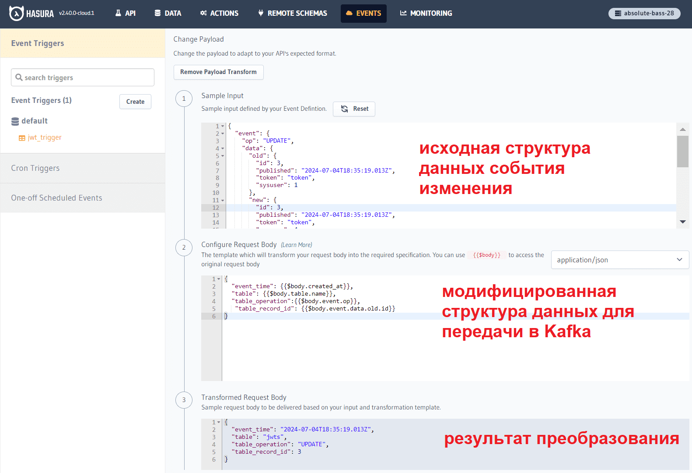This screenshot has width=692, height=473.
Task: Collapse the "event" fold arrow on line 2
Action: click(223, 134)
